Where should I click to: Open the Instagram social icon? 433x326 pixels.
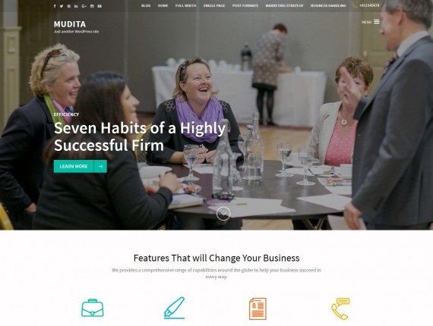(92, 6)
